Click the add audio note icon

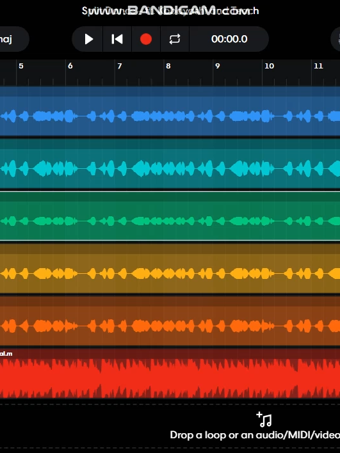click(x=264, y=420)
